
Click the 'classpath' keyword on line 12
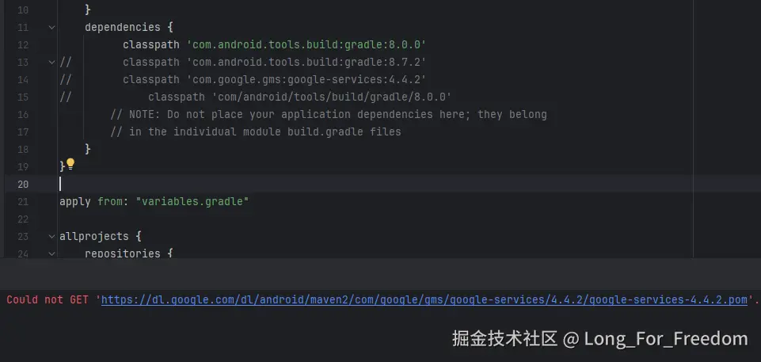pos(151,44)
